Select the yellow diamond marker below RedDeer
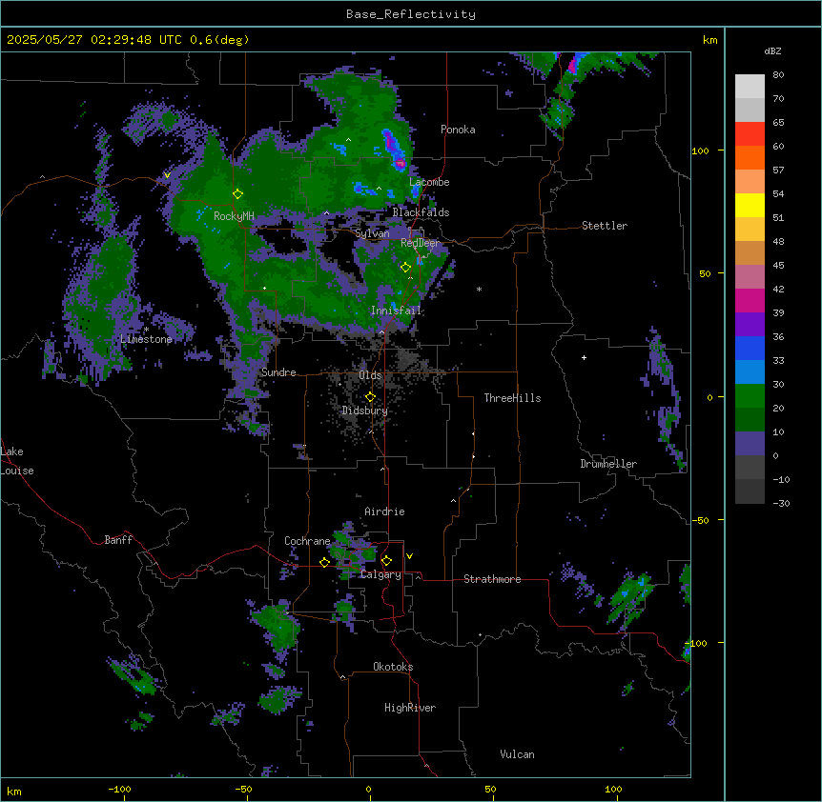The image size is (822, 802). point(405,268)
